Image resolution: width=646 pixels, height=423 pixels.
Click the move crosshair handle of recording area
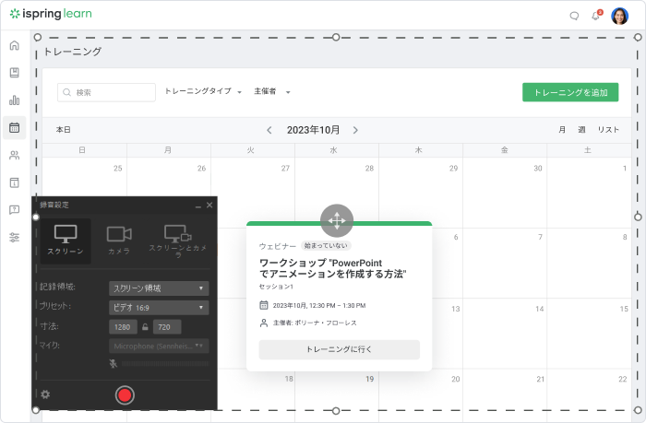coord(337,220)
